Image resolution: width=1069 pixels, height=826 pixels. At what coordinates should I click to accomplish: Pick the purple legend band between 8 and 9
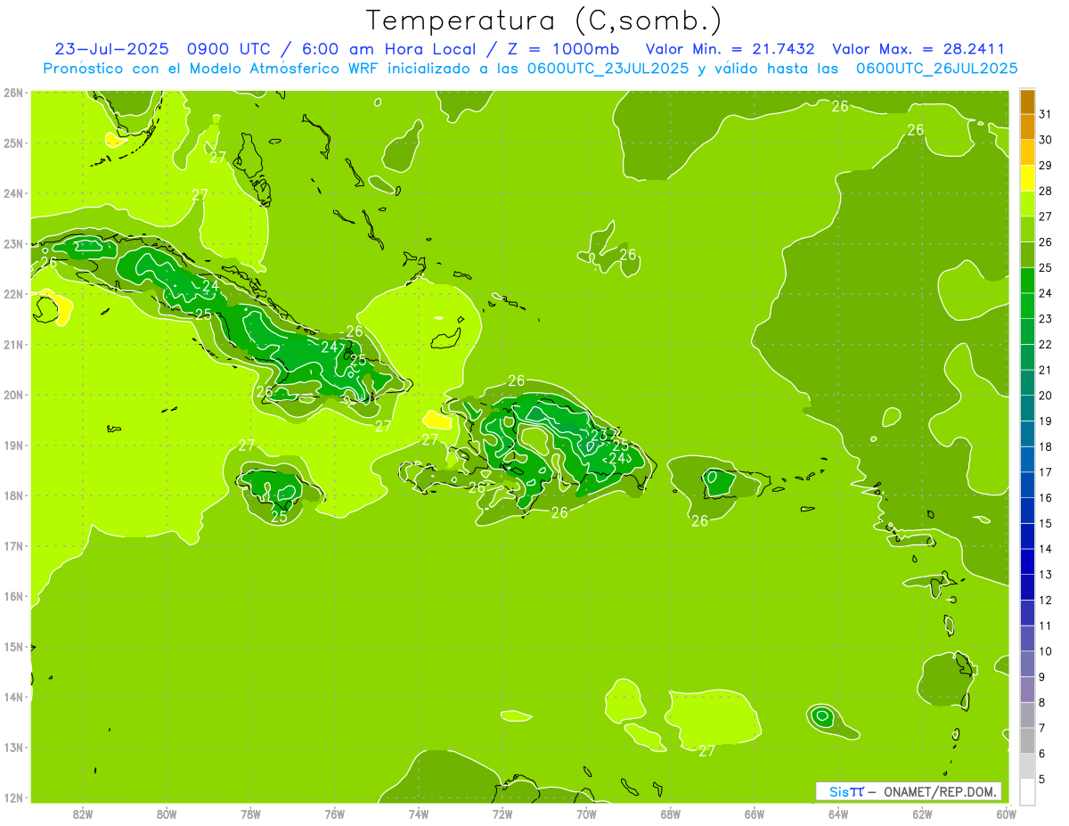click(x=1027, y=690)
